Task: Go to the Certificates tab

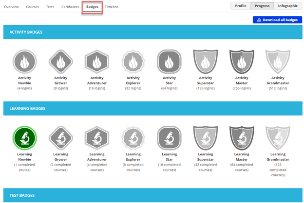Action: click(70, 7)
